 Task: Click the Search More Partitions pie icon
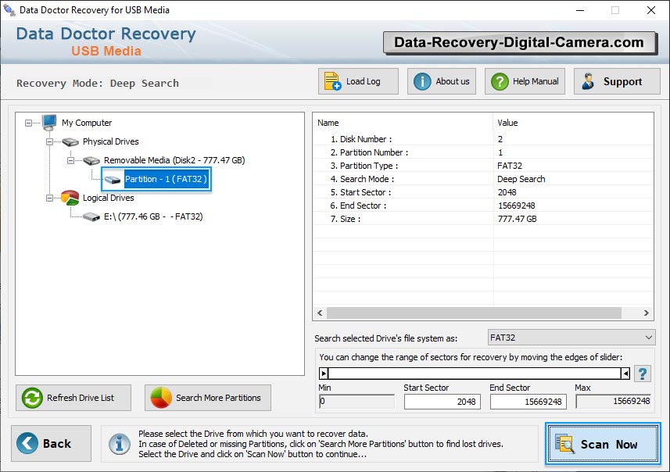161,398
